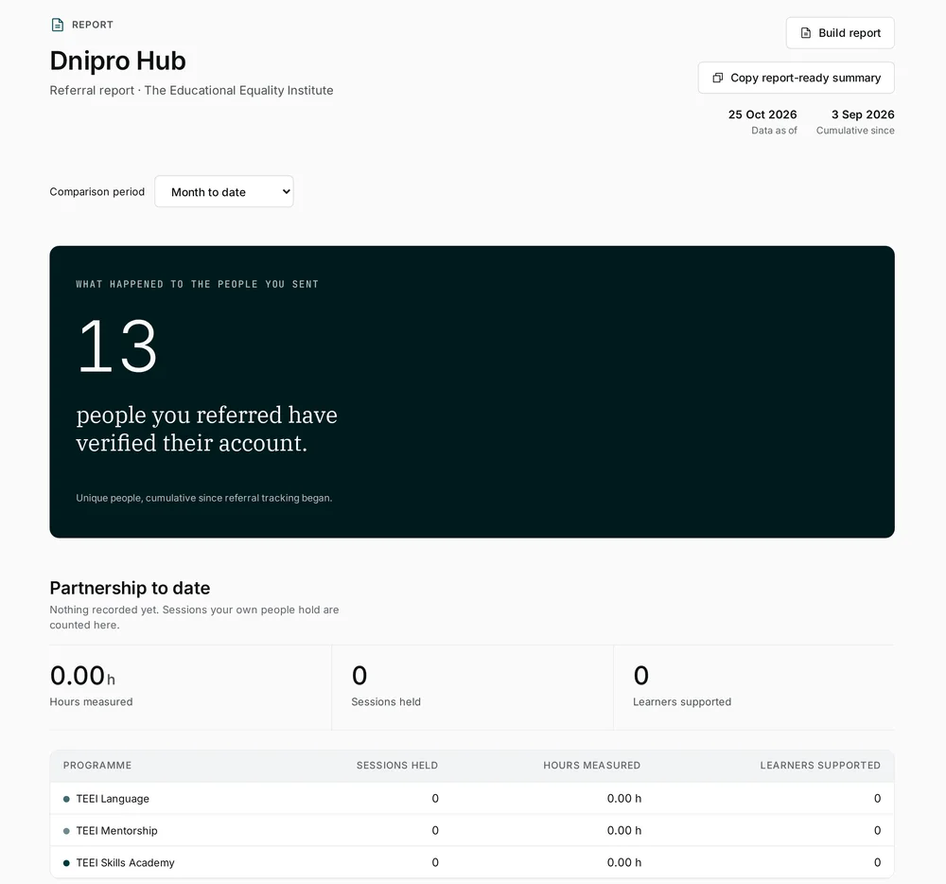Click the Partnership to date heading
946x884 pixels.
[130, 588]
